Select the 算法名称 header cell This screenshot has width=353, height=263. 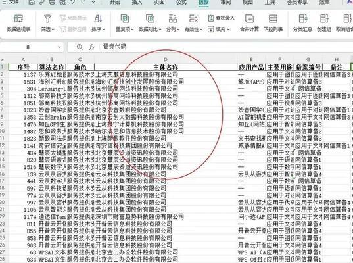coord(52,67)
